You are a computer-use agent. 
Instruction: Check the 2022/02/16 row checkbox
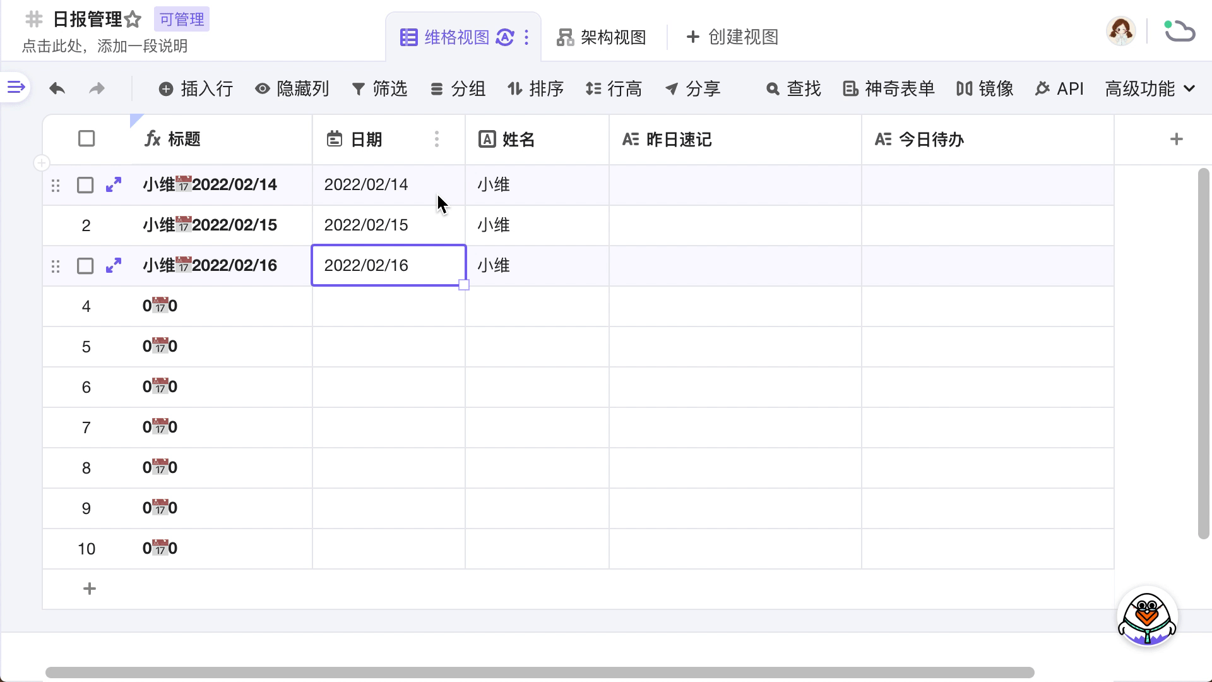[x=85, y=266]
